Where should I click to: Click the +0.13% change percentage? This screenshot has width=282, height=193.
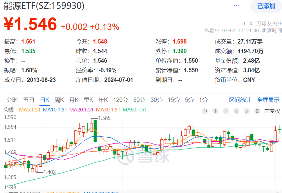coord(104,27)
